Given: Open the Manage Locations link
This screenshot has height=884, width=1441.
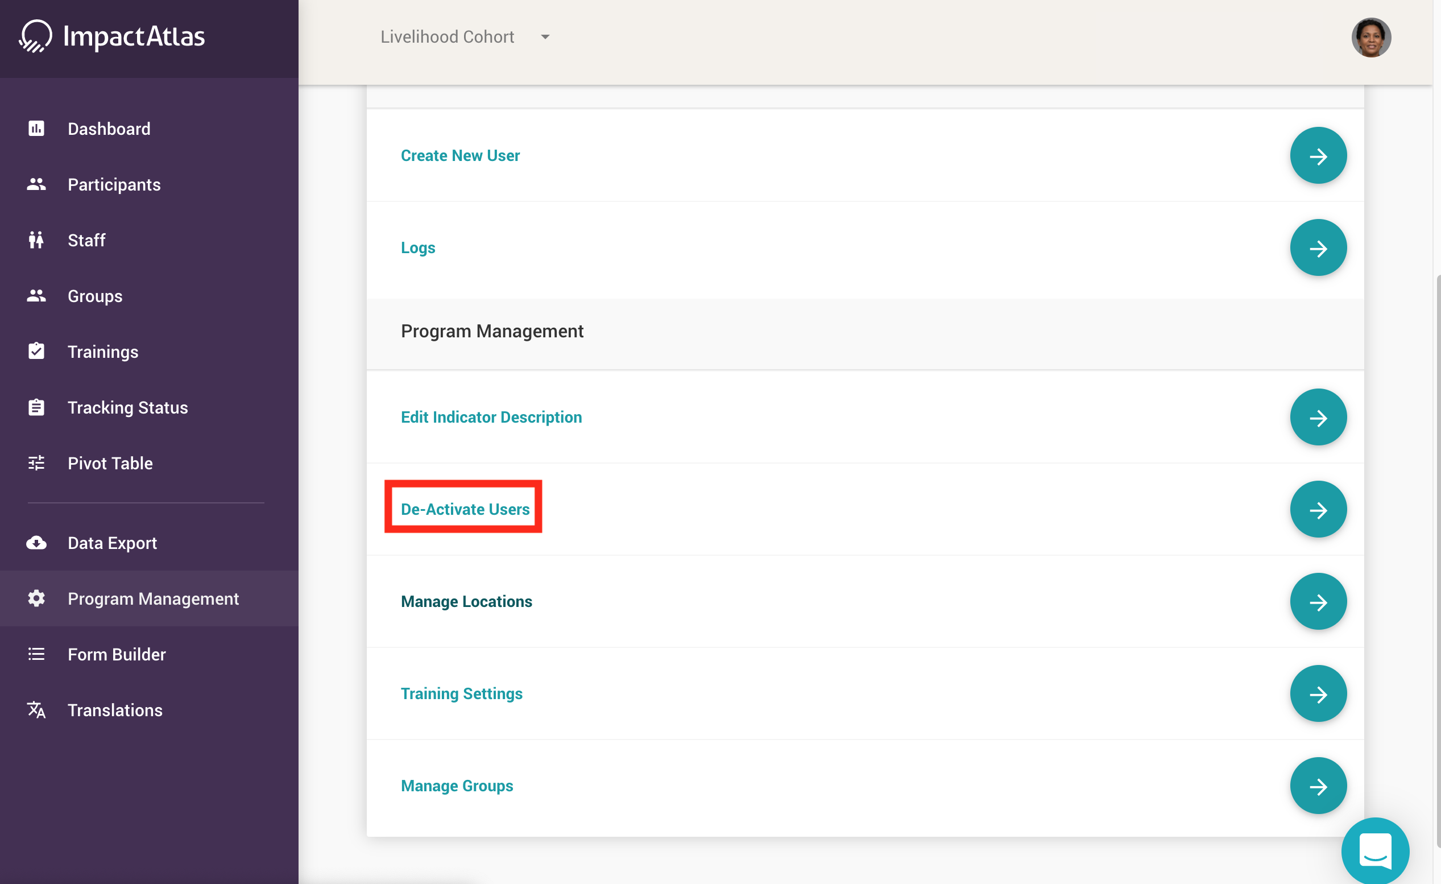Looking at the screenshot, I should click(466, 601).
